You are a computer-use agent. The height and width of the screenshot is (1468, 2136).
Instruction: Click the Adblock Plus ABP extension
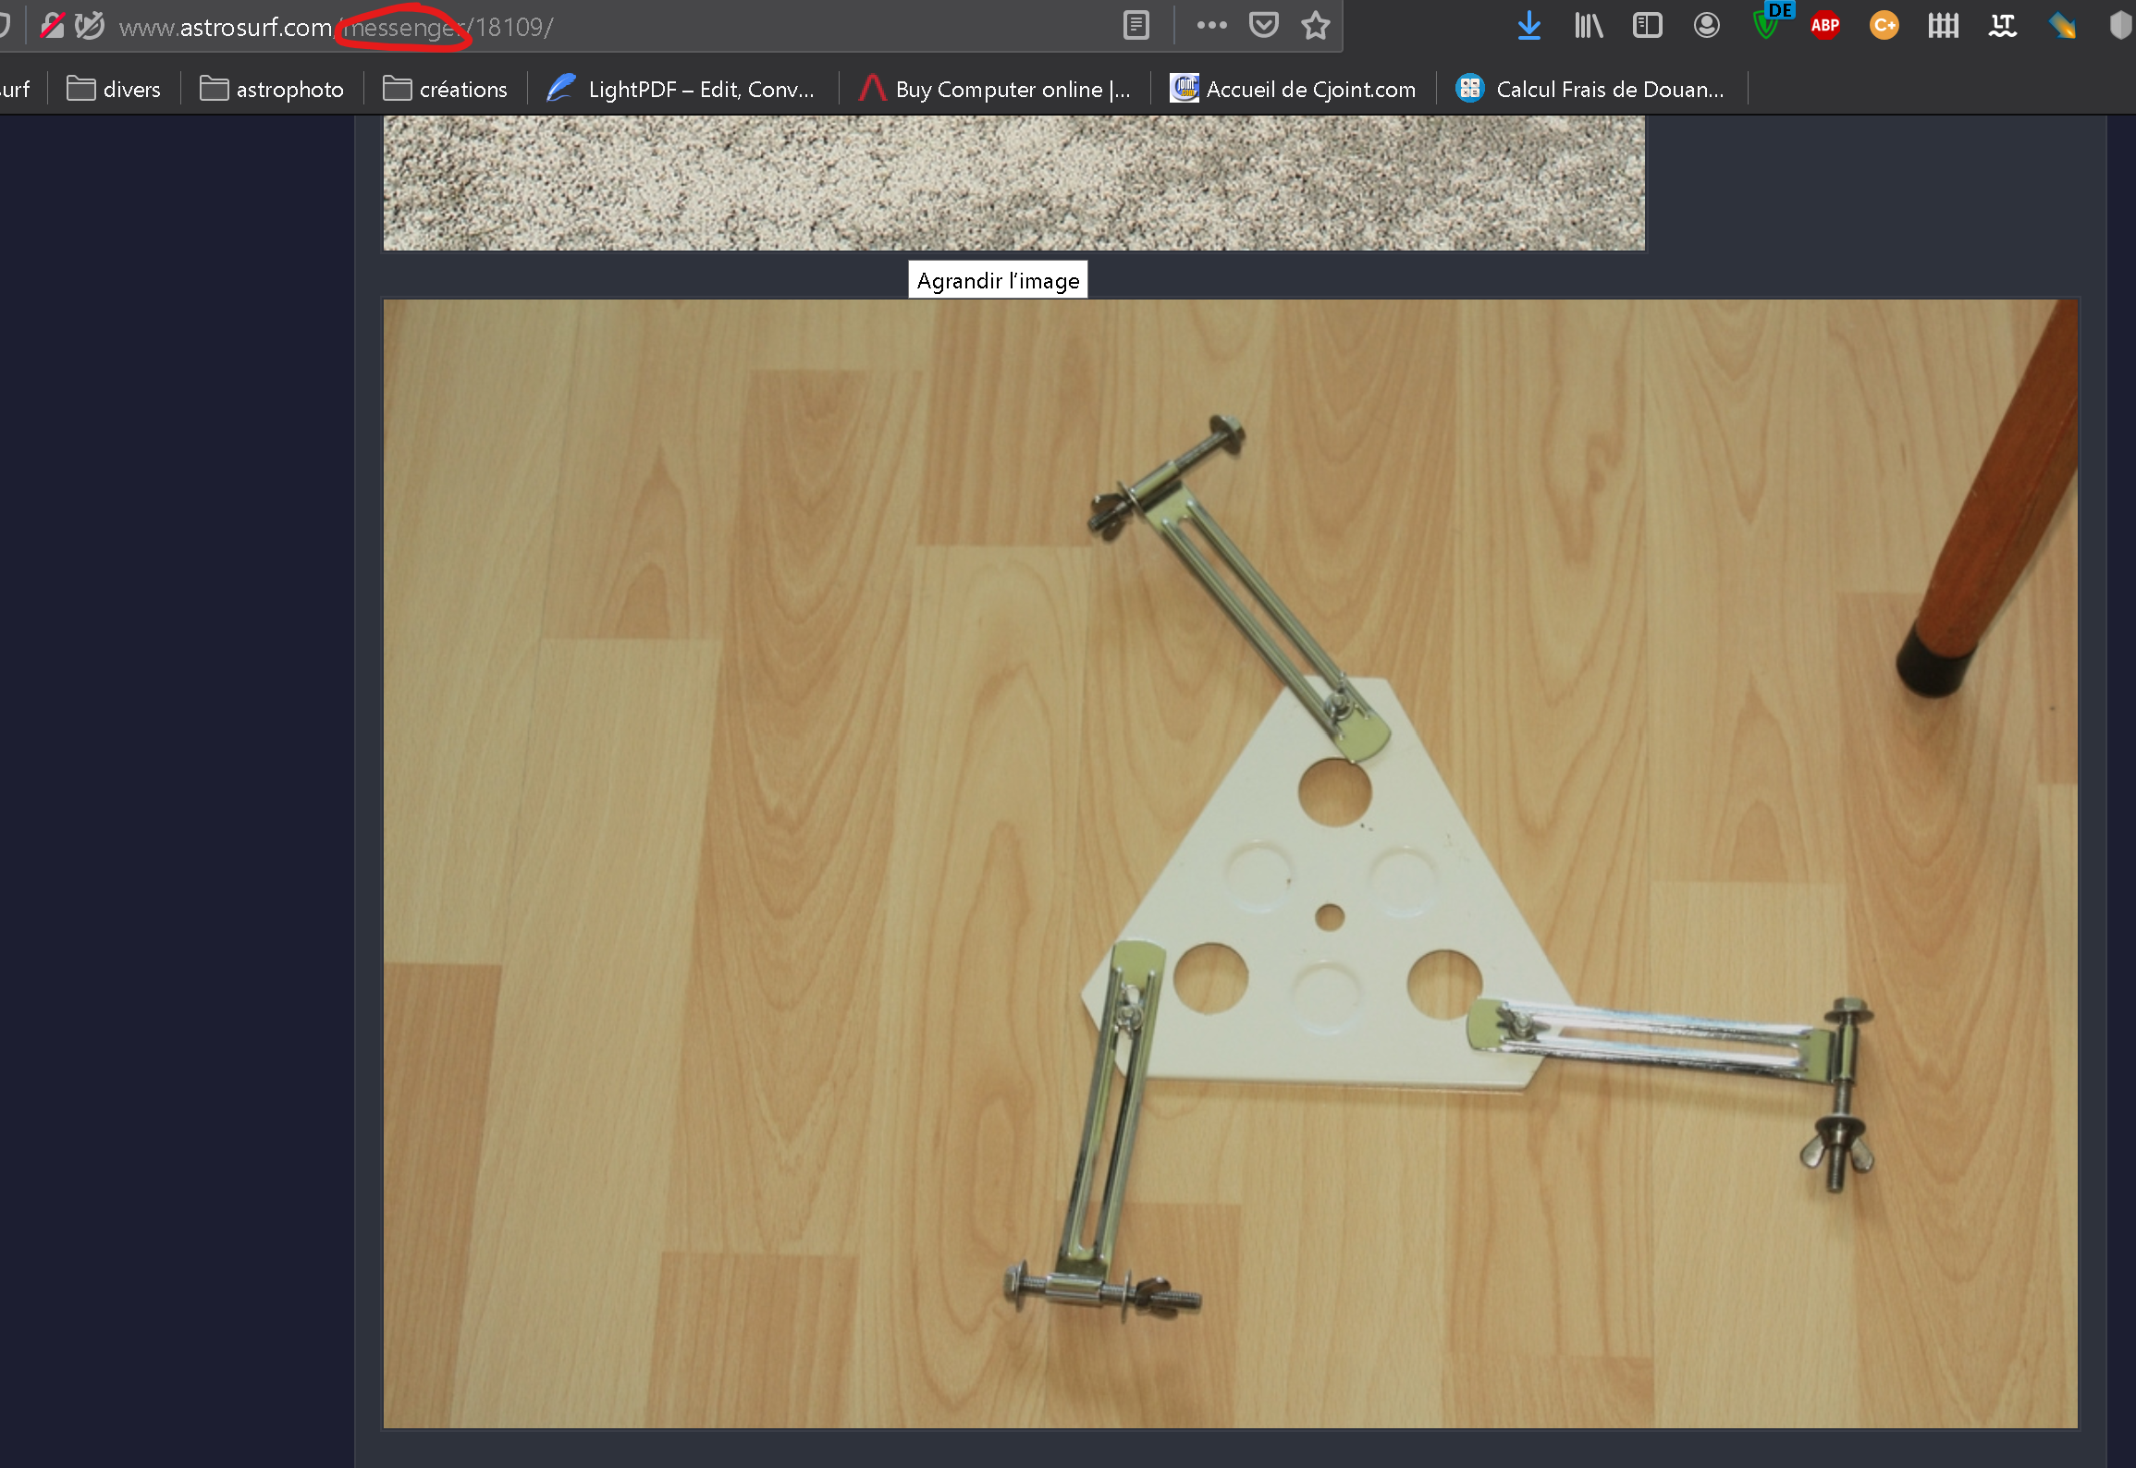pos(1825,26)
